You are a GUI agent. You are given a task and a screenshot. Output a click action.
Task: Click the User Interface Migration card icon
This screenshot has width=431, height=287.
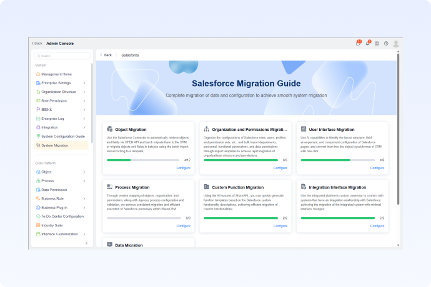pos(304,129)
